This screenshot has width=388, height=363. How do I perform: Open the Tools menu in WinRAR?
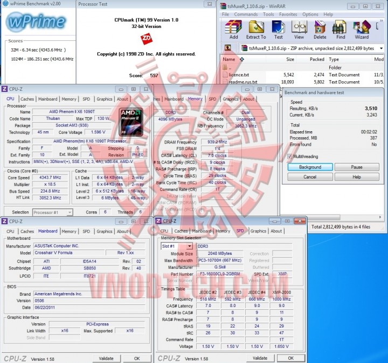pos(268,15)
